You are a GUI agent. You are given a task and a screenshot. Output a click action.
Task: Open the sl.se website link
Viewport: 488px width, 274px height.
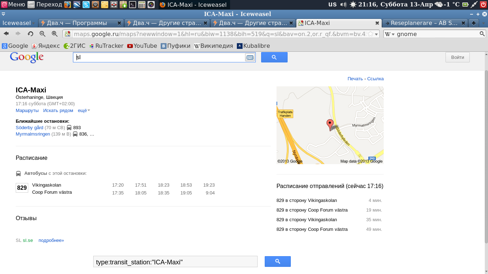pyautogui.click(x=28, y=240)
